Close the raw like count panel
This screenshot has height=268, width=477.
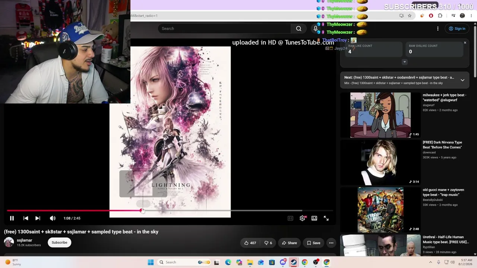(465, 43)
